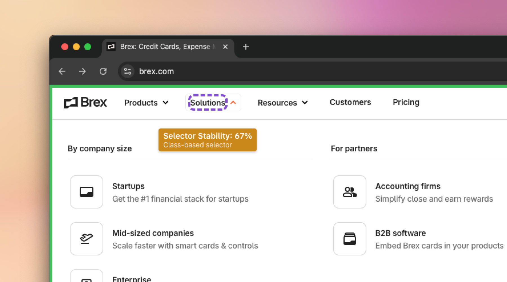The width and height of the screenshot is (507, 282).
Task: Expand the Resources dropdown chevron
Action: (305, 103)
